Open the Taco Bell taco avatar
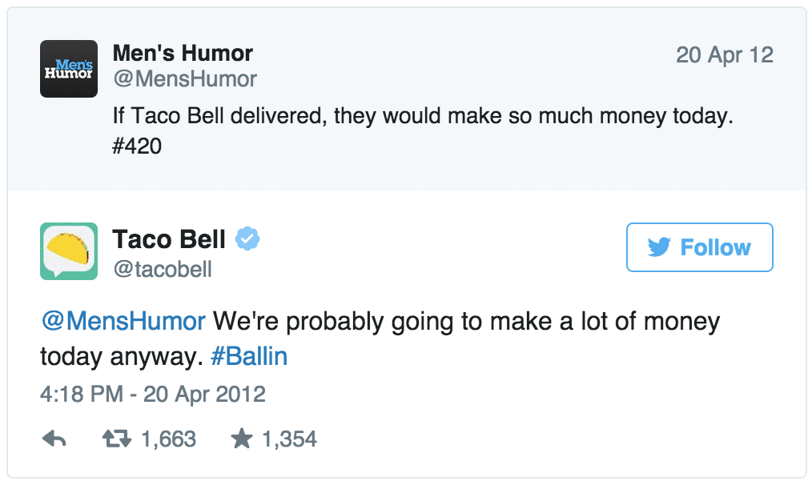This screenshot has height=485, width=812. pos(69,251)
